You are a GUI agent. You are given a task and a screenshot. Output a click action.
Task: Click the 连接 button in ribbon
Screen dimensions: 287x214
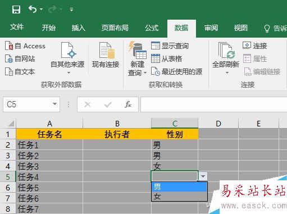[x=254, y=45]
